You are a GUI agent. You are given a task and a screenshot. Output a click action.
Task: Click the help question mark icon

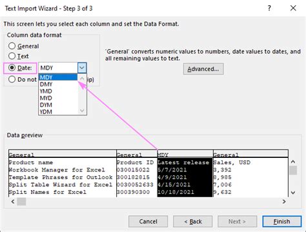pos(269,8)
